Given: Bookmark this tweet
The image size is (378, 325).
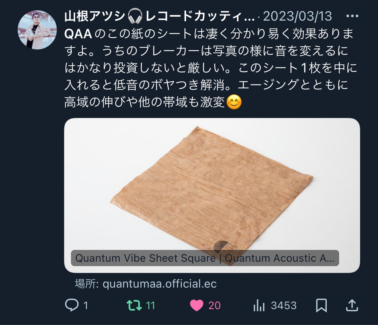Looking at the screenshot, I should [x=321, y=305].
